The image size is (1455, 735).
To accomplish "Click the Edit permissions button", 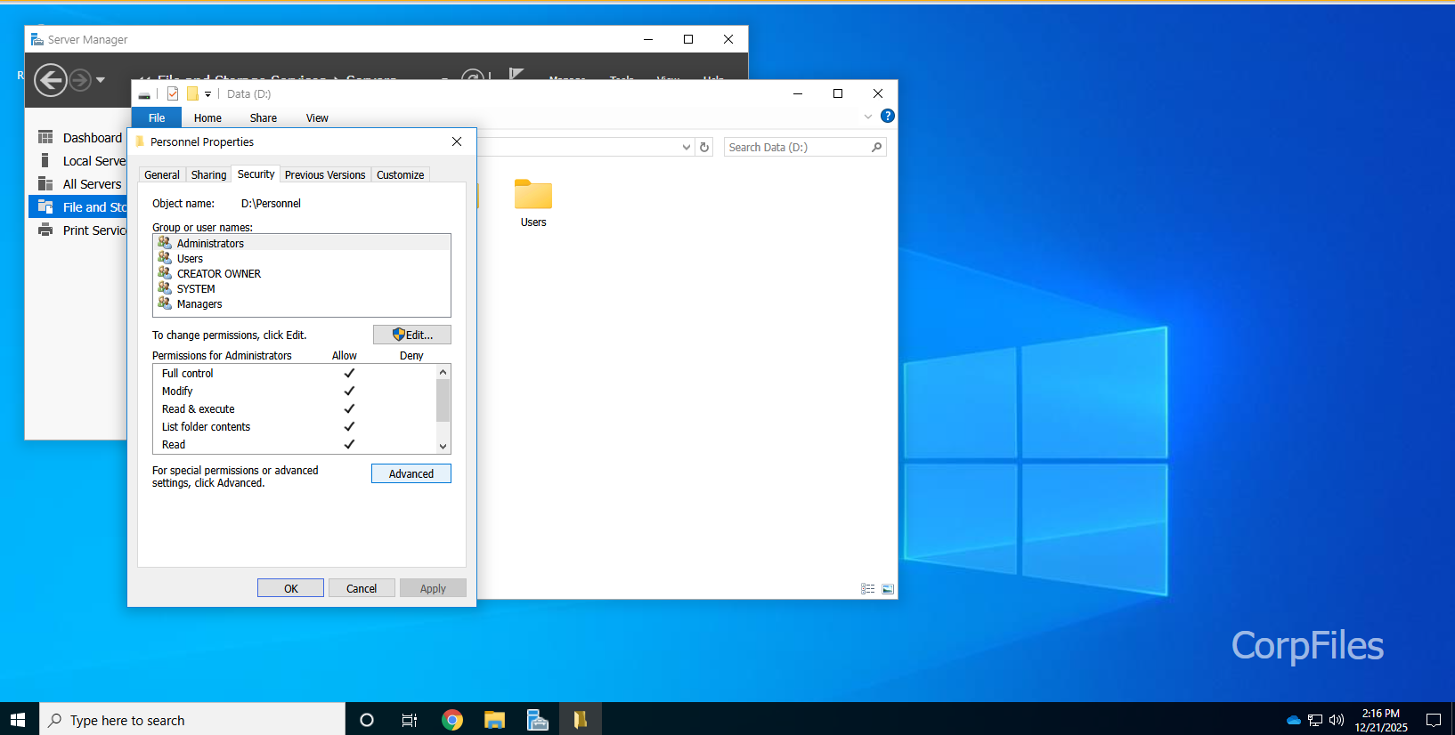I will point(411,335).
